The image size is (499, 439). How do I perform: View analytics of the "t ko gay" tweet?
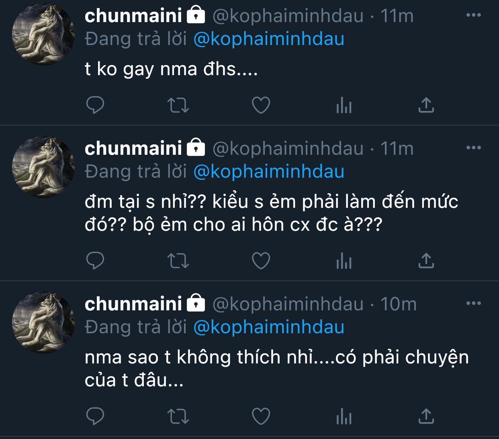[x=344, y=106]
